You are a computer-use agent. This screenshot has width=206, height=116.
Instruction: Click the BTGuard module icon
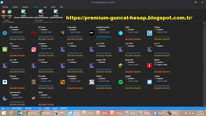tap(34, 33)
